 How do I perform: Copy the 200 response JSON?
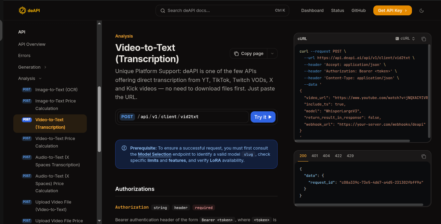(424, 156)
